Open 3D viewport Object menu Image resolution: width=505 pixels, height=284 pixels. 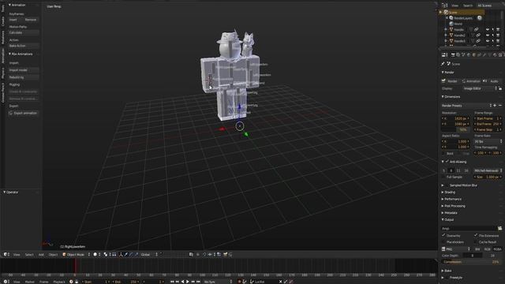(53, 254)
